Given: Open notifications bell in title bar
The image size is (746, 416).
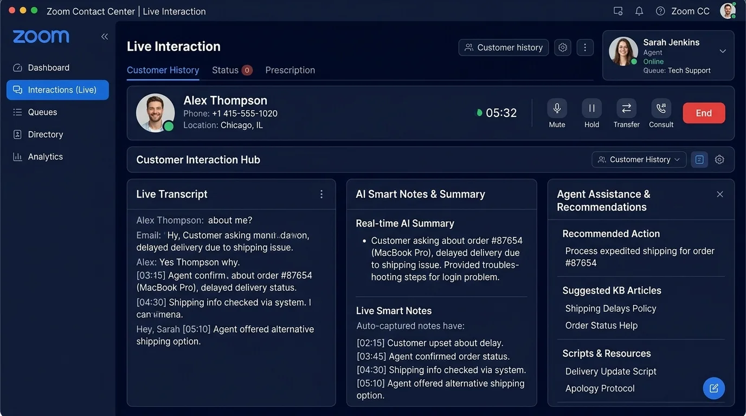Looking at the screenshot, I should (639, 11).
